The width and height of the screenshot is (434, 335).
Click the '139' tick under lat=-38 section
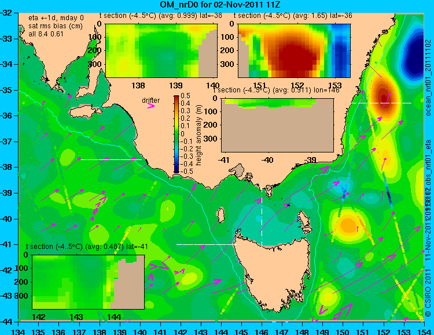(x=176, y=85)
